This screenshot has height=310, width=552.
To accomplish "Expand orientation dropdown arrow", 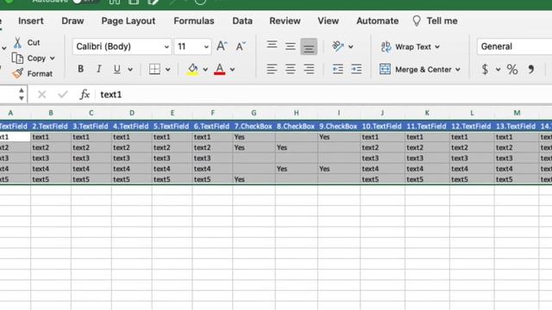I will click(x=351, y=46).
